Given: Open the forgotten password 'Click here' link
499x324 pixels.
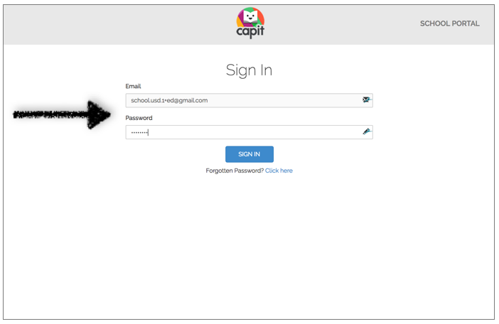Looking at the screenshot, I should pos(279,171).
